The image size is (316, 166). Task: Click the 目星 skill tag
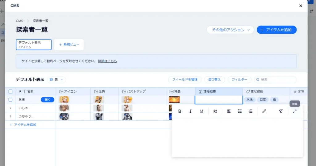tap(263, 100)
